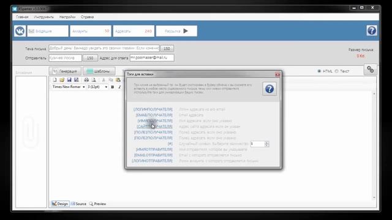Copy the [ИМЯОТПРАВИТЕЛЯ] tag
Image resolution: width=392 pixels, height=220 pixels.
154,149
